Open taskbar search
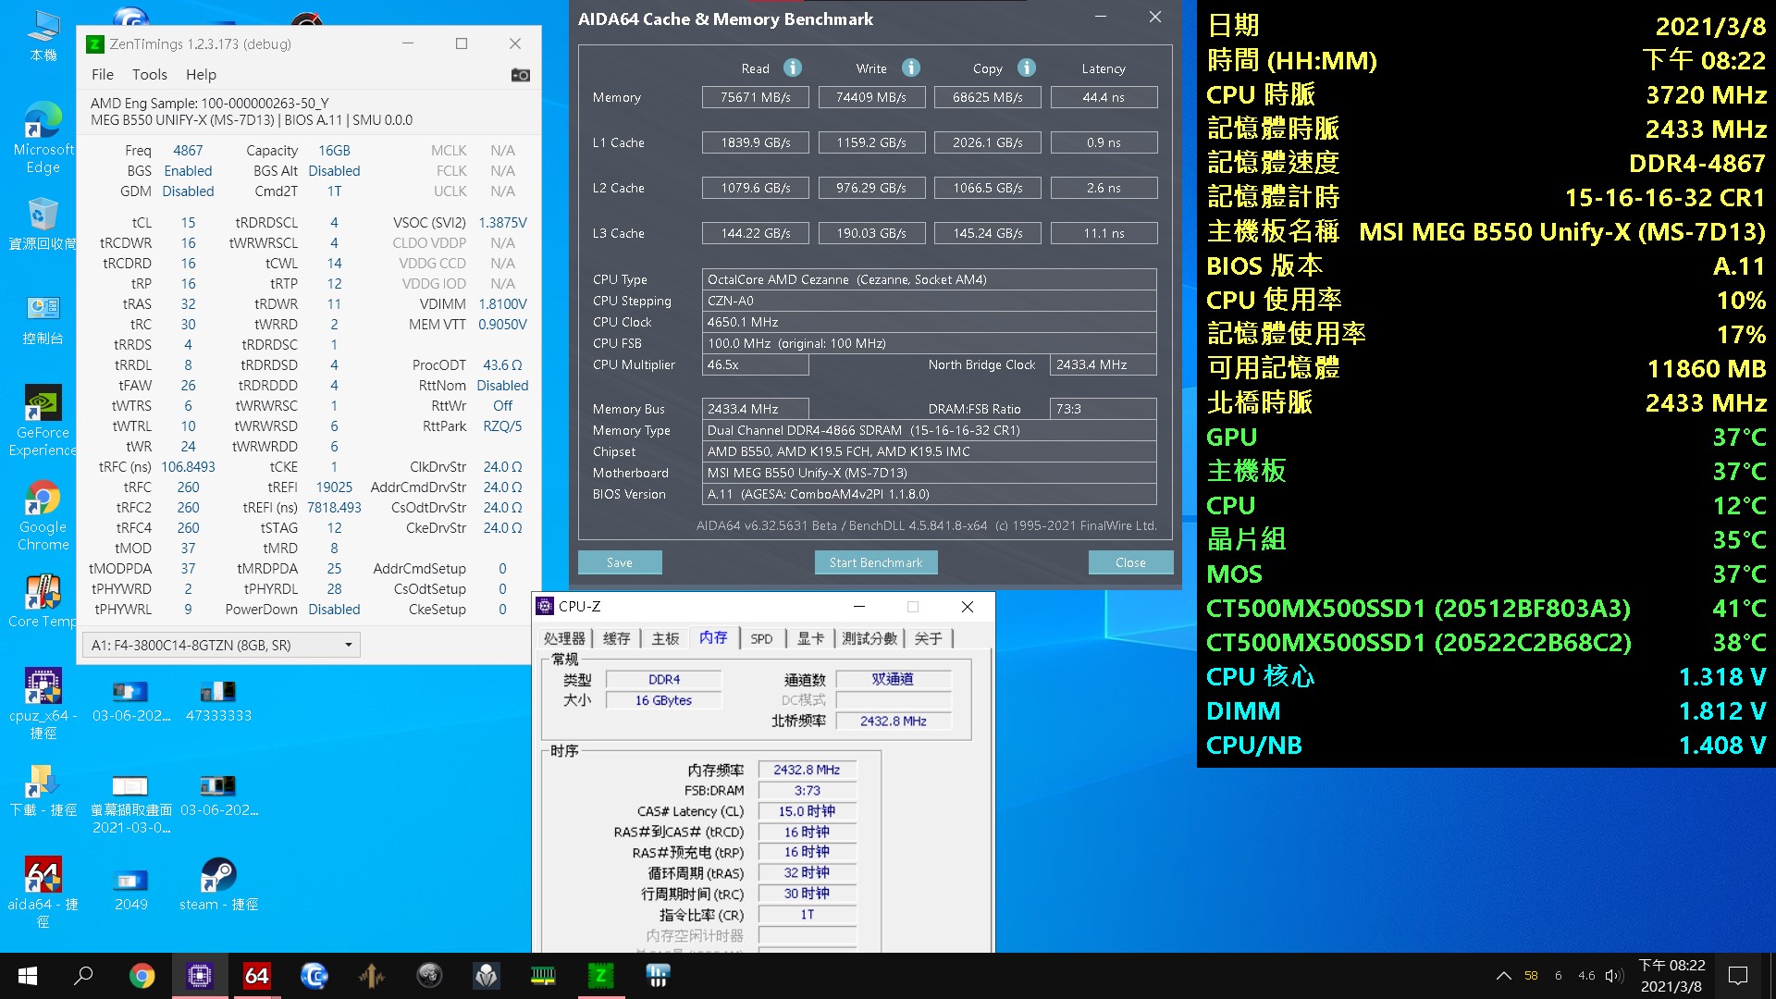Screen dimensions: 1776x999 [84, 976]
